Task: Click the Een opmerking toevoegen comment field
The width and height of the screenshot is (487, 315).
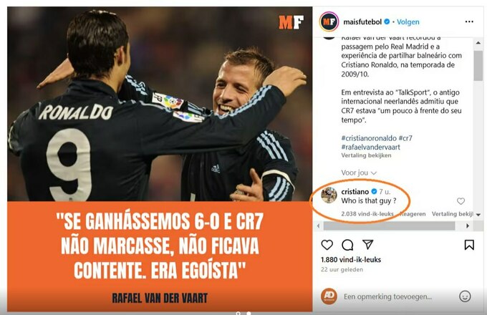Action: (x=387, y=296)
